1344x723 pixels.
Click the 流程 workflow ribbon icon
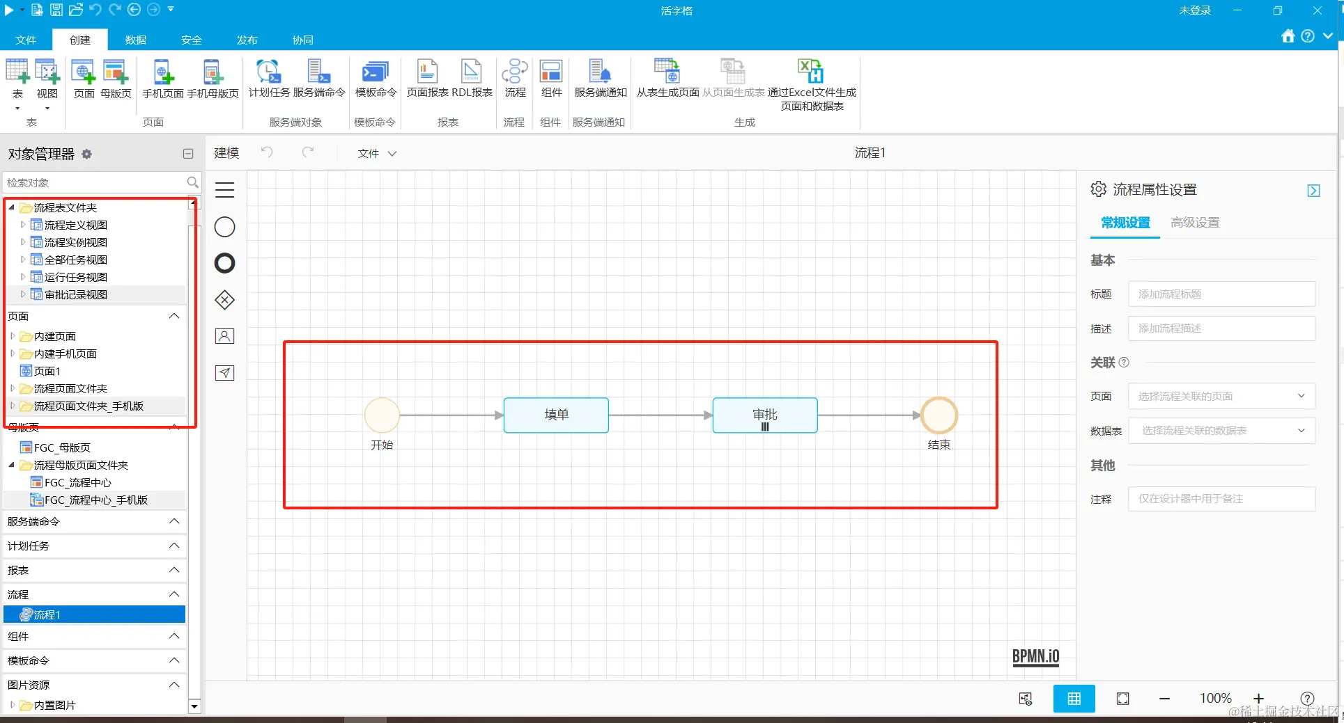pos(515,72)
